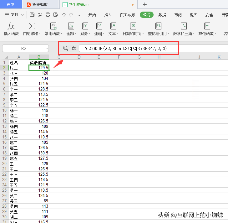Expand the 常用函数 dropdown arrow
This screenshot has width=228, height=223.
tap(62, 34)
